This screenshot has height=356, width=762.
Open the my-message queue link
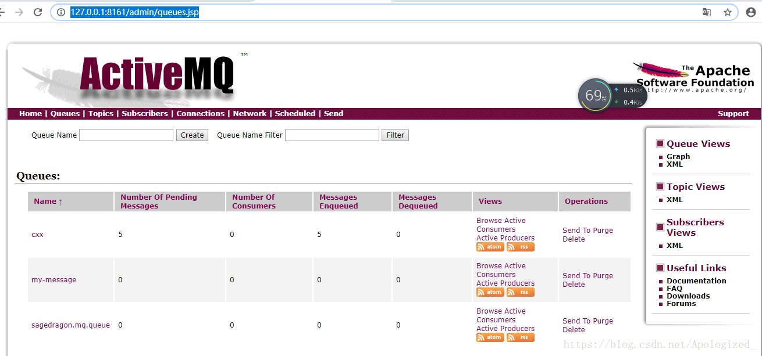pos(54,280)
